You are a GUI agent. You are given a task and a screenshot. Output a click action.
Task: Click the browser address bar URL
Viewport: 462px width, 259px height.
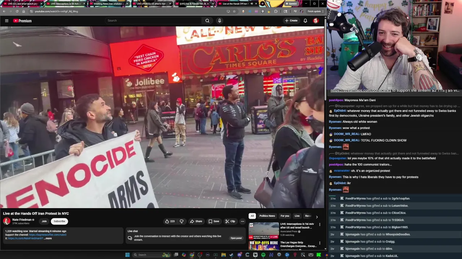click(56, 11)
